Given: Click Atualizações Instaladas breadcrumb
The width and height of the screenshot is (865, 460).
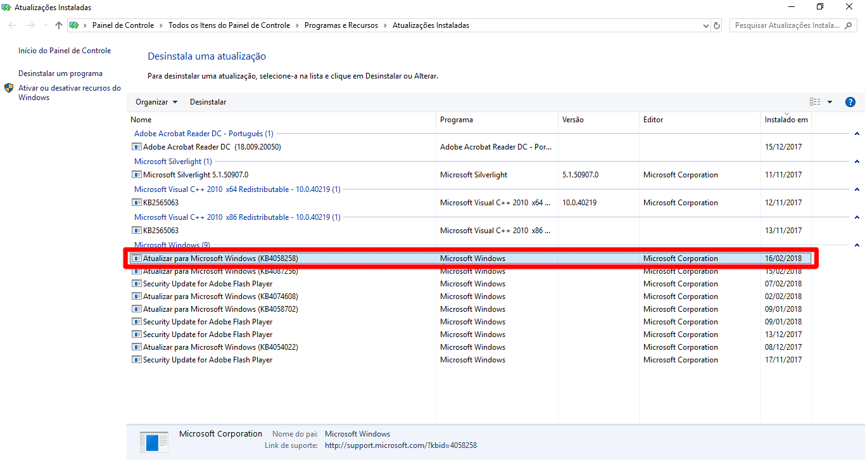Looking at the screenshot, I should (431, 25).
